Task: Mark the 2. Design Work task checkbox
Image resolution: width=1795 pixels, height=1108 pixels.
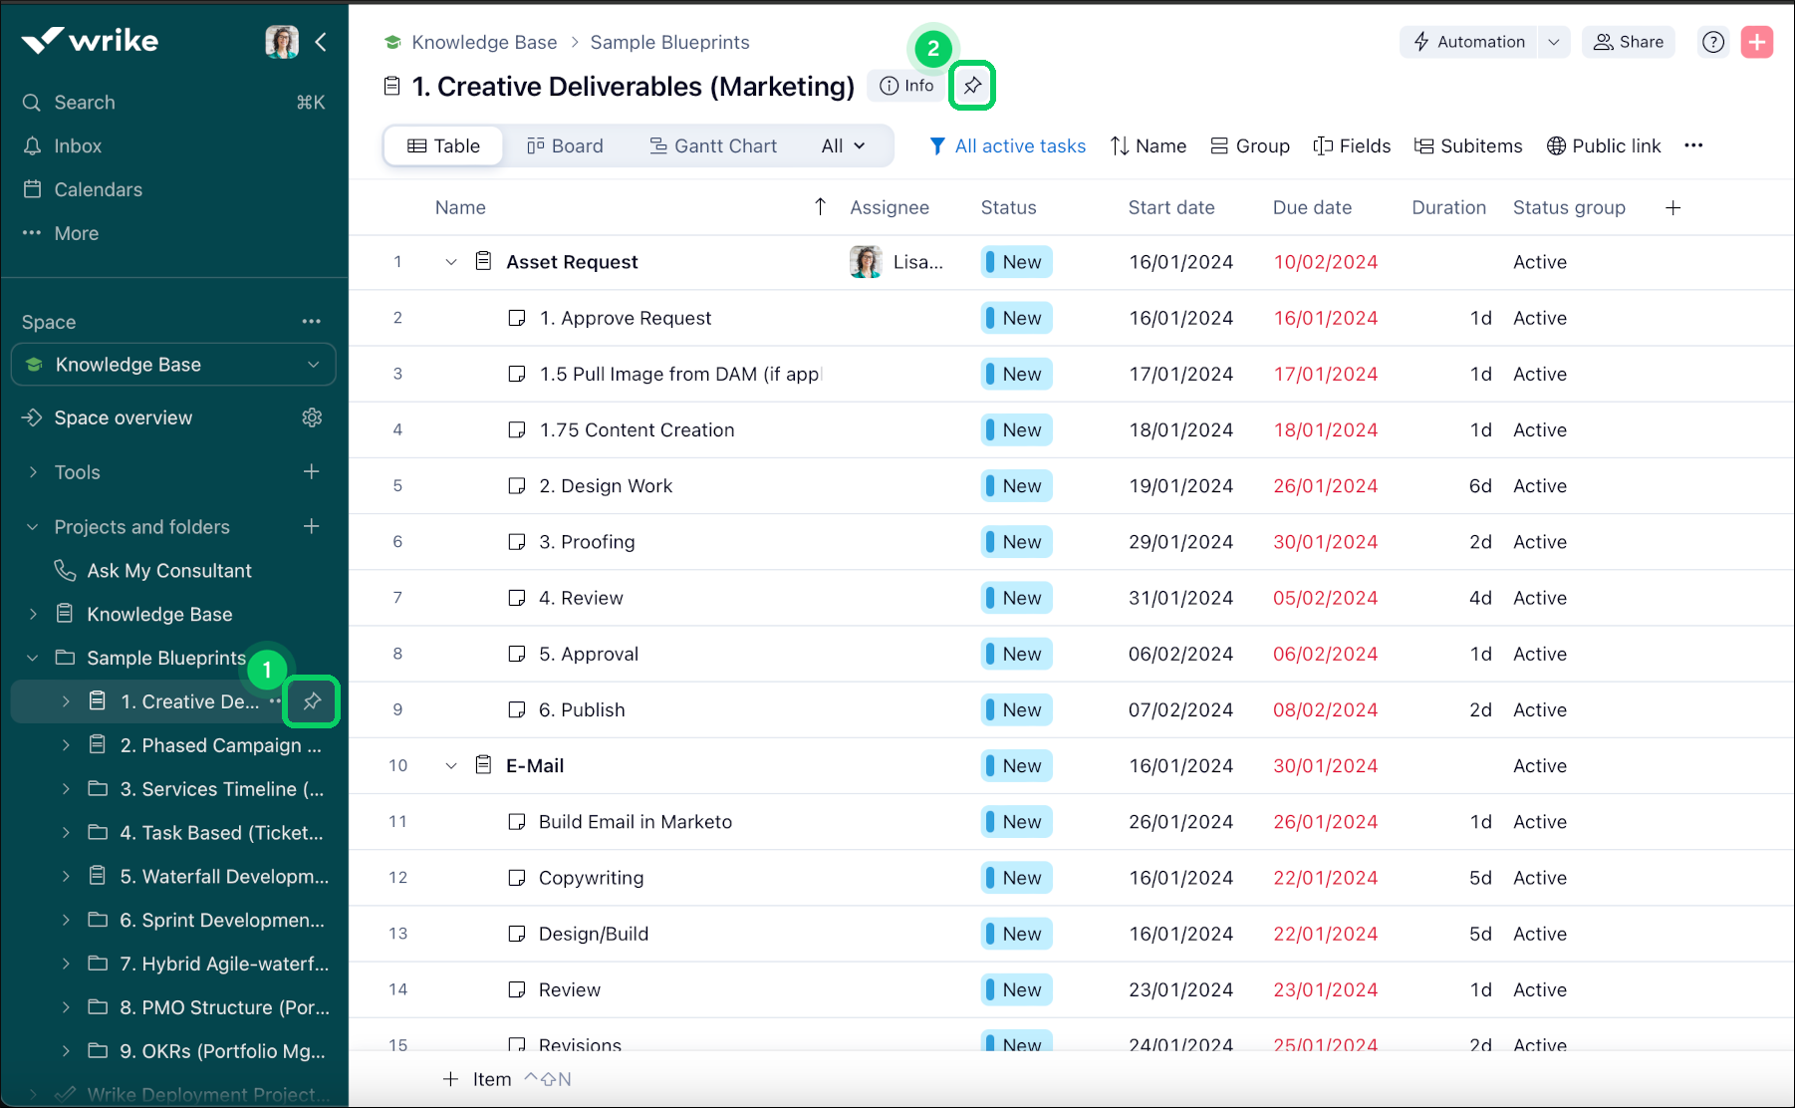Action: [517, 486]
